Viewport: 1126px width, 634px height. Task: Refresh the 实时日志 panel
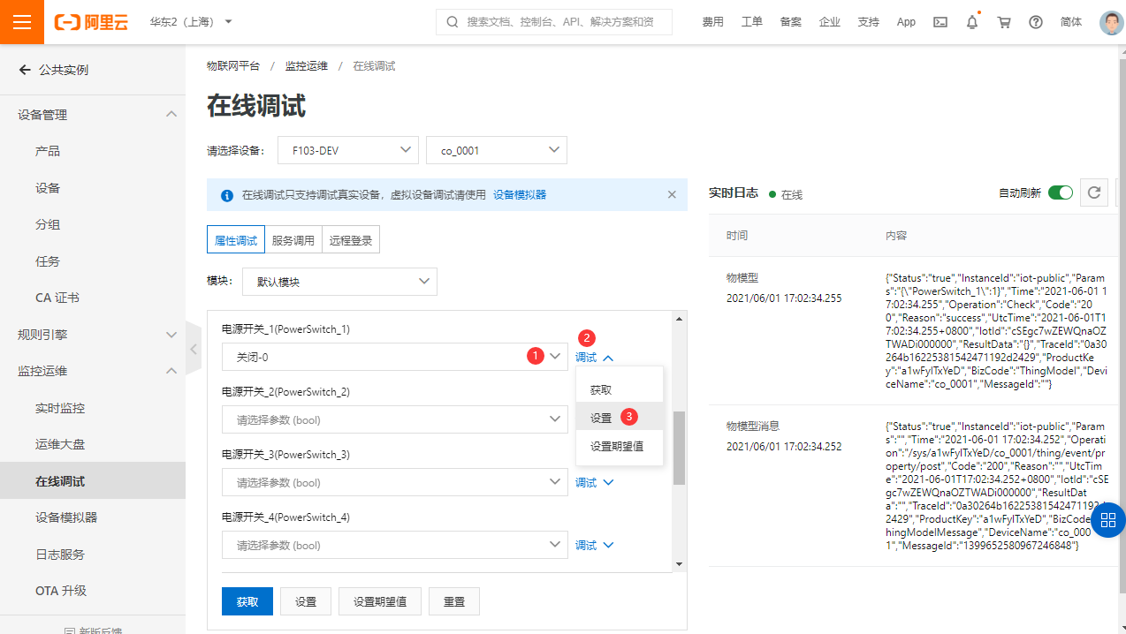click(1093, 192)
